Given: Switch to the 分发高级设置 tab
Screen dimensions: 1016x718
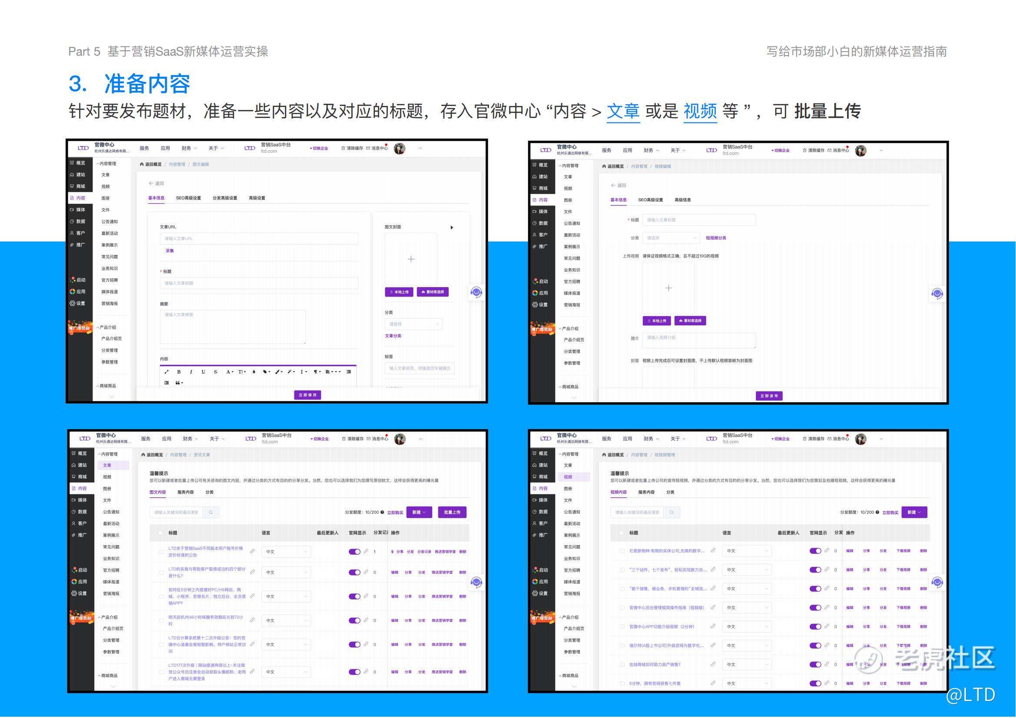Looking at the screenshot, I should point(225,198).
